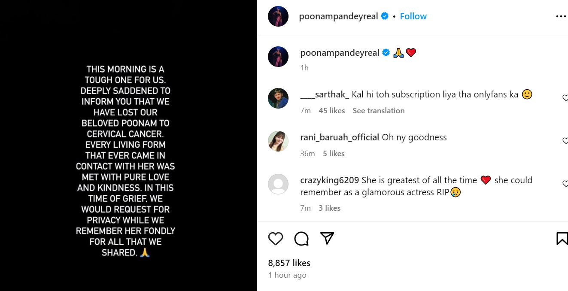Screen dimensions: 568x291
Task: Open ___sarthak_'s profile avatar
Action: pyautogui.click(x=278, y=98)
